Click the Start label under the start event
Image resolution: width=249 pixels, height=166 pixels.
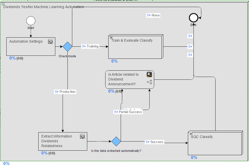[x=31, y=28]
